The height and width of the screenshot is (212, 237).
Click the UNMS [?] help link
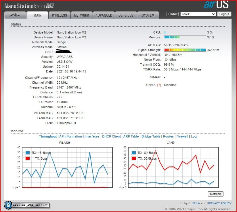pyautogui.click(x=159, y=85)
